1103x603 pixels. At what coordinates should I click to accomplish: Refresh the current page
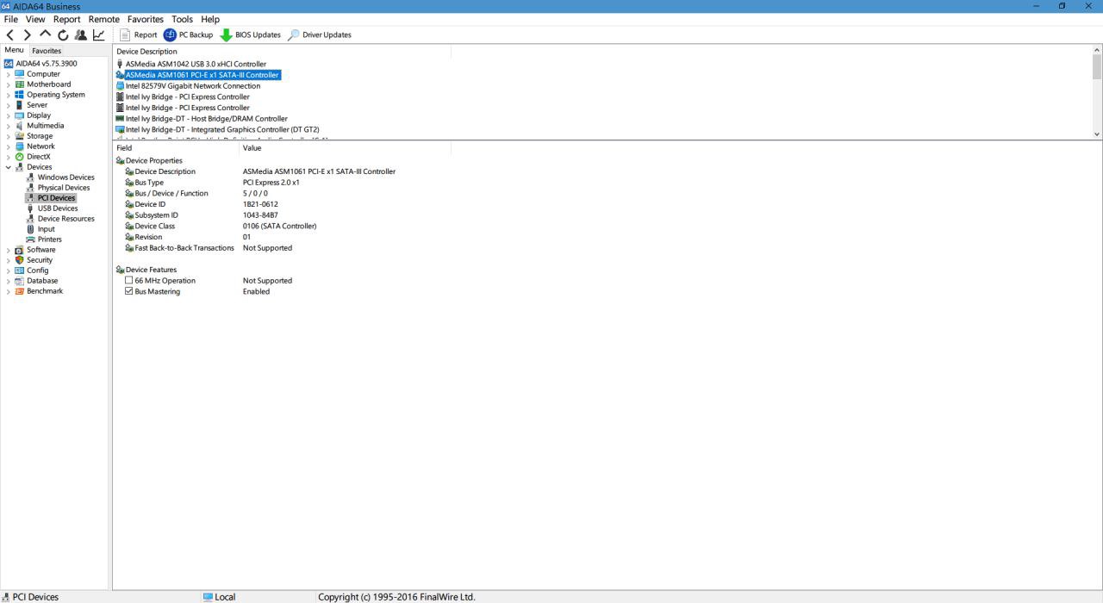[63, 35]
